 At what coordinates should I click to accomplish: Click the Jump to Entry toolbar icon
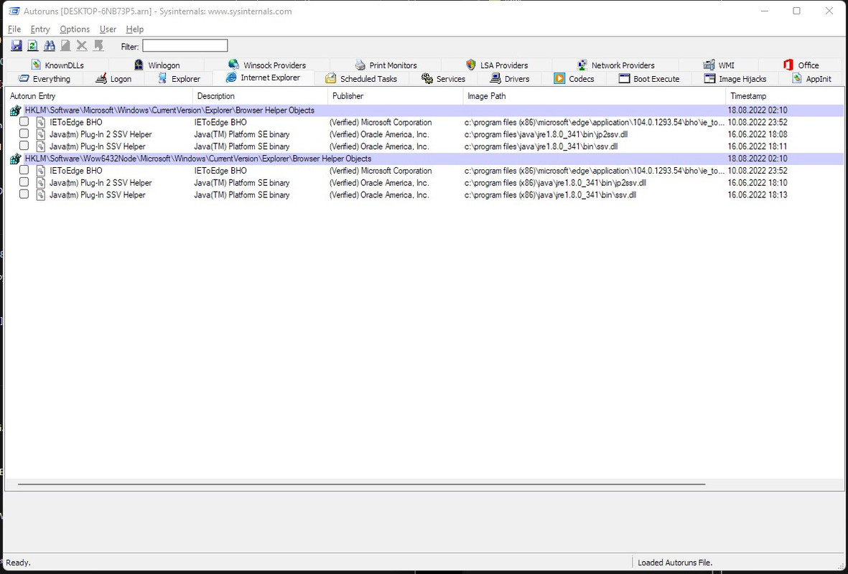click(x=98, y=46)
